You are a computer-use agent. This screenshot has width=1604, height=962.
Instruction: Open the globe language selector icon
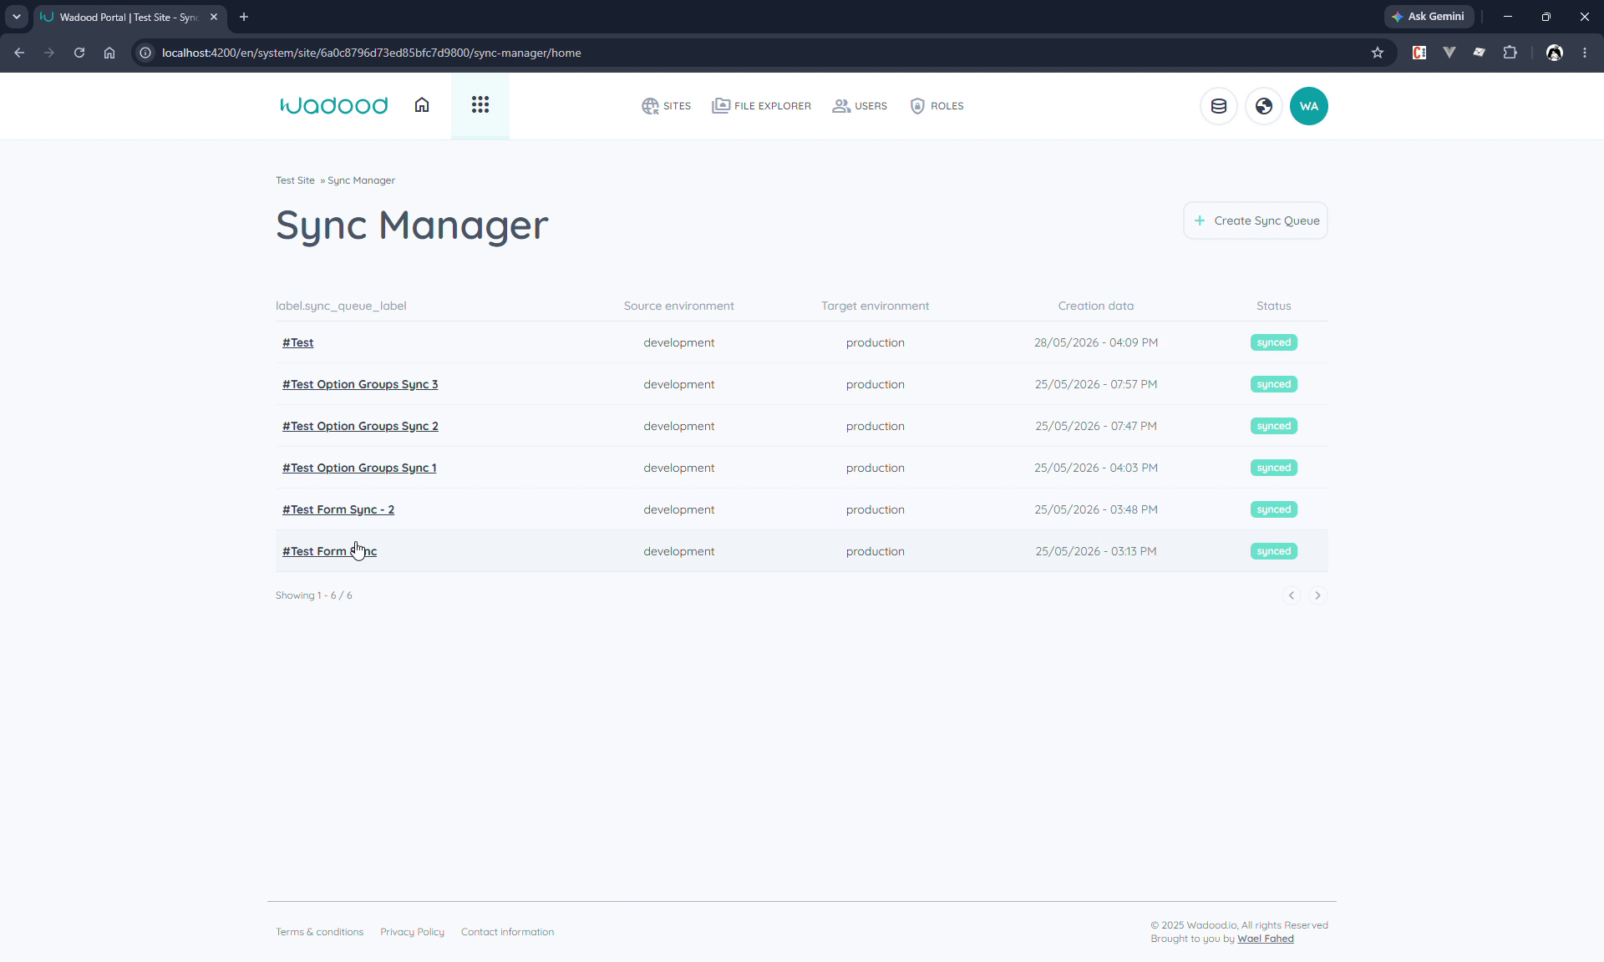click(x=1264, y=106)
